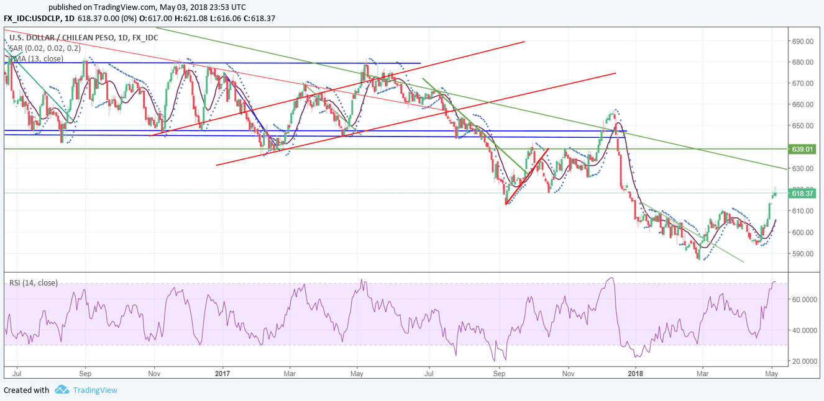Click the 630.00 price axis label
Viewport: 824px width, 401px height.
pos(803,169)
